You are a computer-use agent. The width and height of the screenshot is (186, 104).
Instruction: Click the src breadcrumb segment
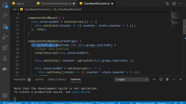point(15,9)
